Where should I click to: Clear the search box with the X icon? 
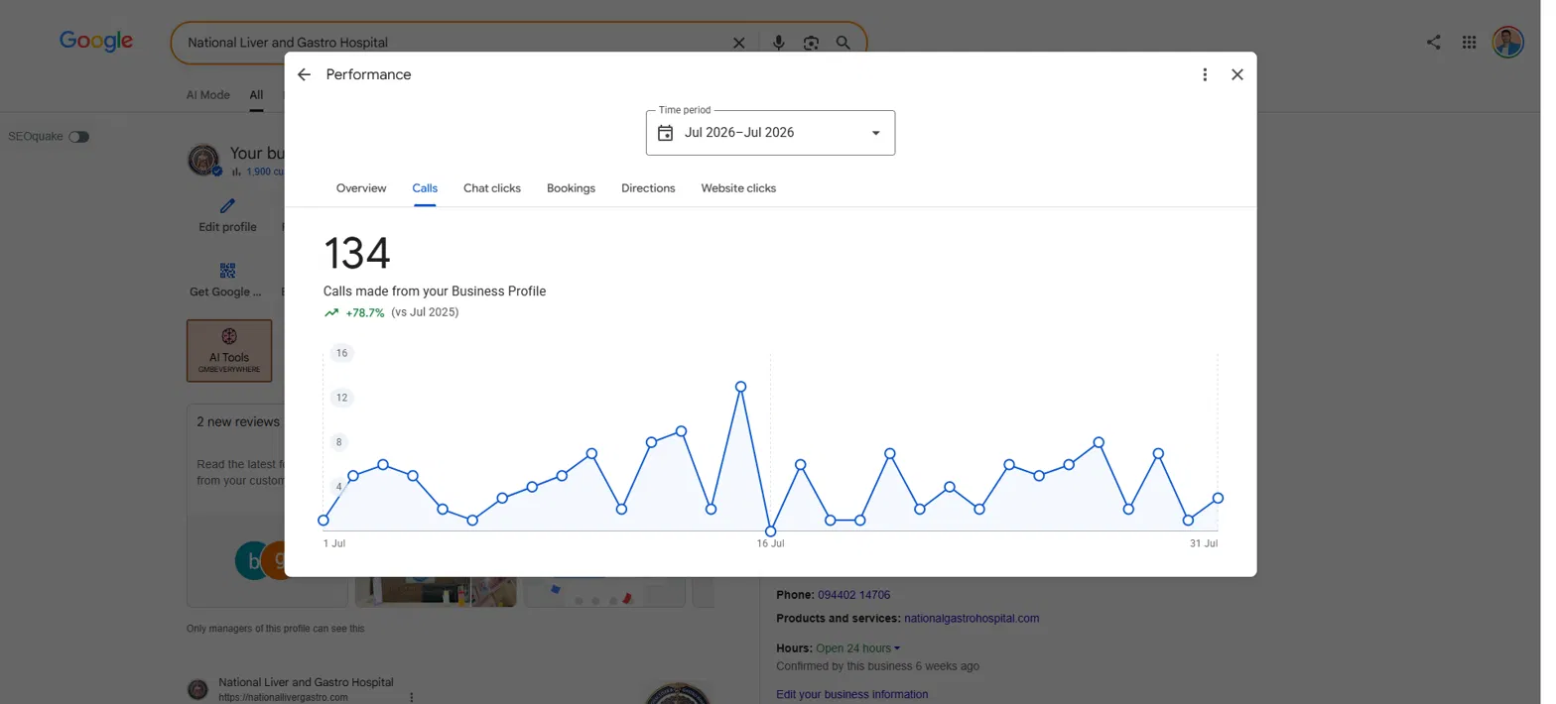pyautogui.click(x=738, y=43)
